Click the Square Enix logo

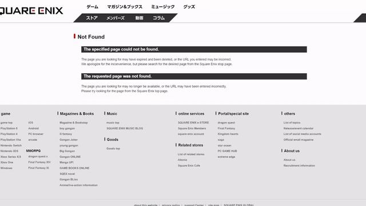(x=31, y=11)
